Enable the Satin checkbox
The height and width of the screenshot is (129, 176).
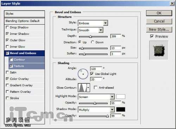[x=7, y=72]
